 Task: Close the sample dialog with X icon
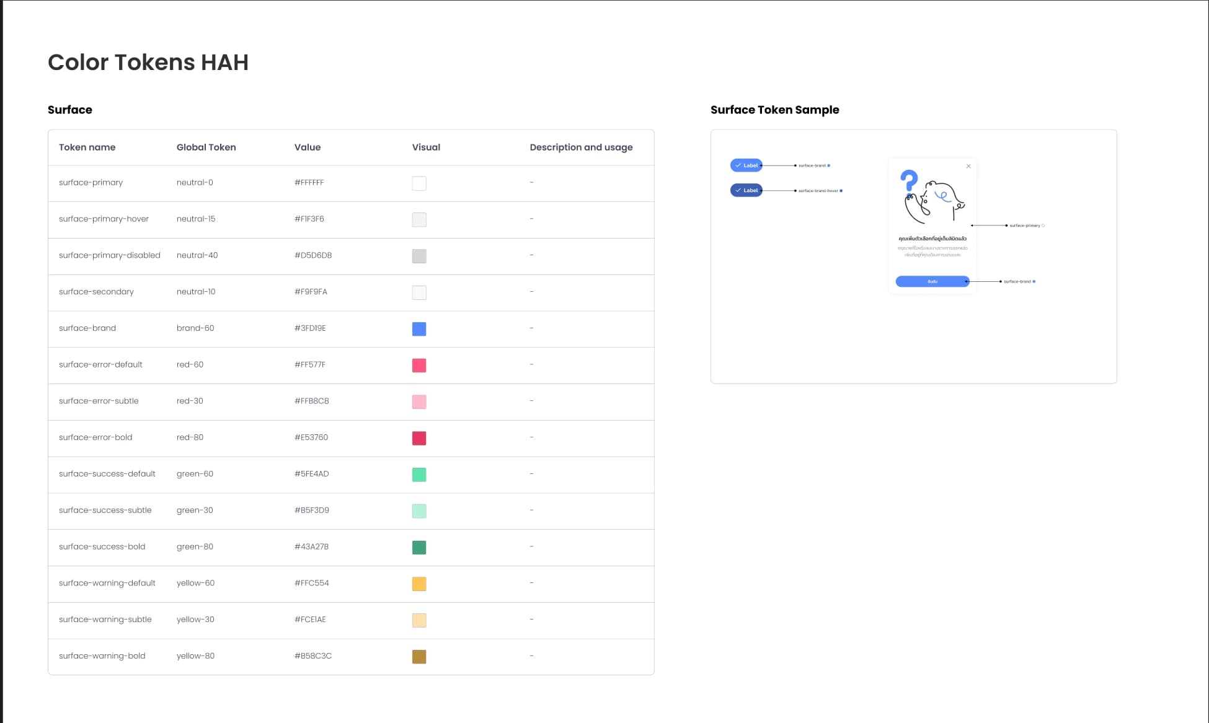968,166
